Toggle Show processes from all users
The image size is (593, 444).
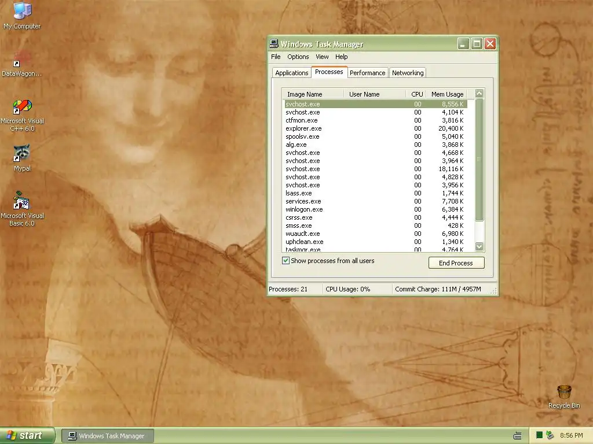pyautogui.click(x=285, y=261)
